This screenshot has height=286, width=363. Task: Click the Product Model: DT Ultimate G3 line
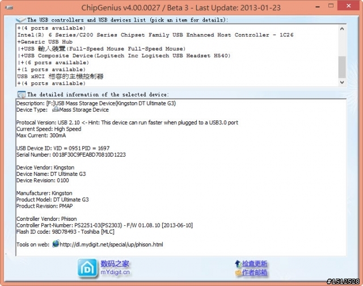53,200
